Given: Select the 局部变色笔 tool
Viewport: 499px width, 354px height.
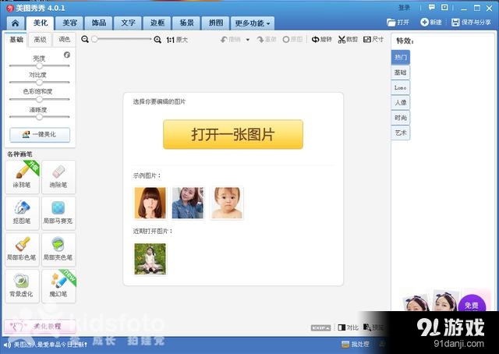Looking at the screenshot, I should (58, 250).
